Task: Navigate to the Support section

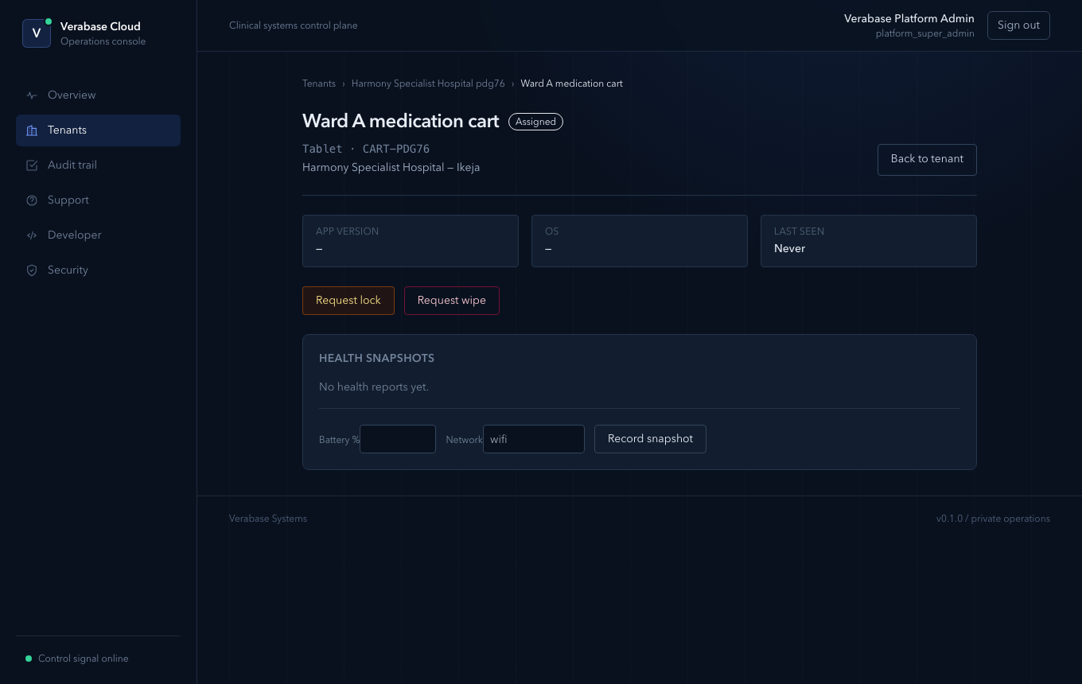Action: (x=98, y=200)
